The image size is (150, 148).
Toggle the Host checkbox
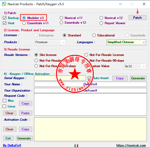click(5, 23)
